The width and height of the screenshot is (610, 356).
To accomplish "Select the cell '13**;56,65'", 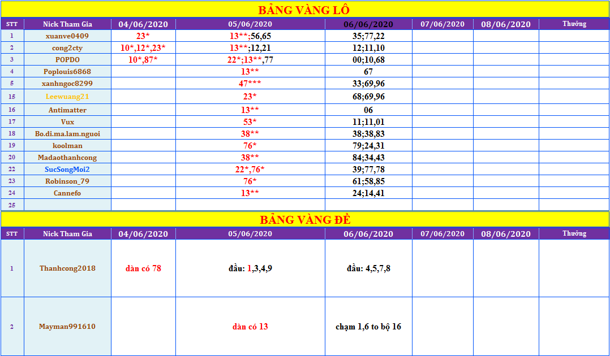I will [250, 36].
